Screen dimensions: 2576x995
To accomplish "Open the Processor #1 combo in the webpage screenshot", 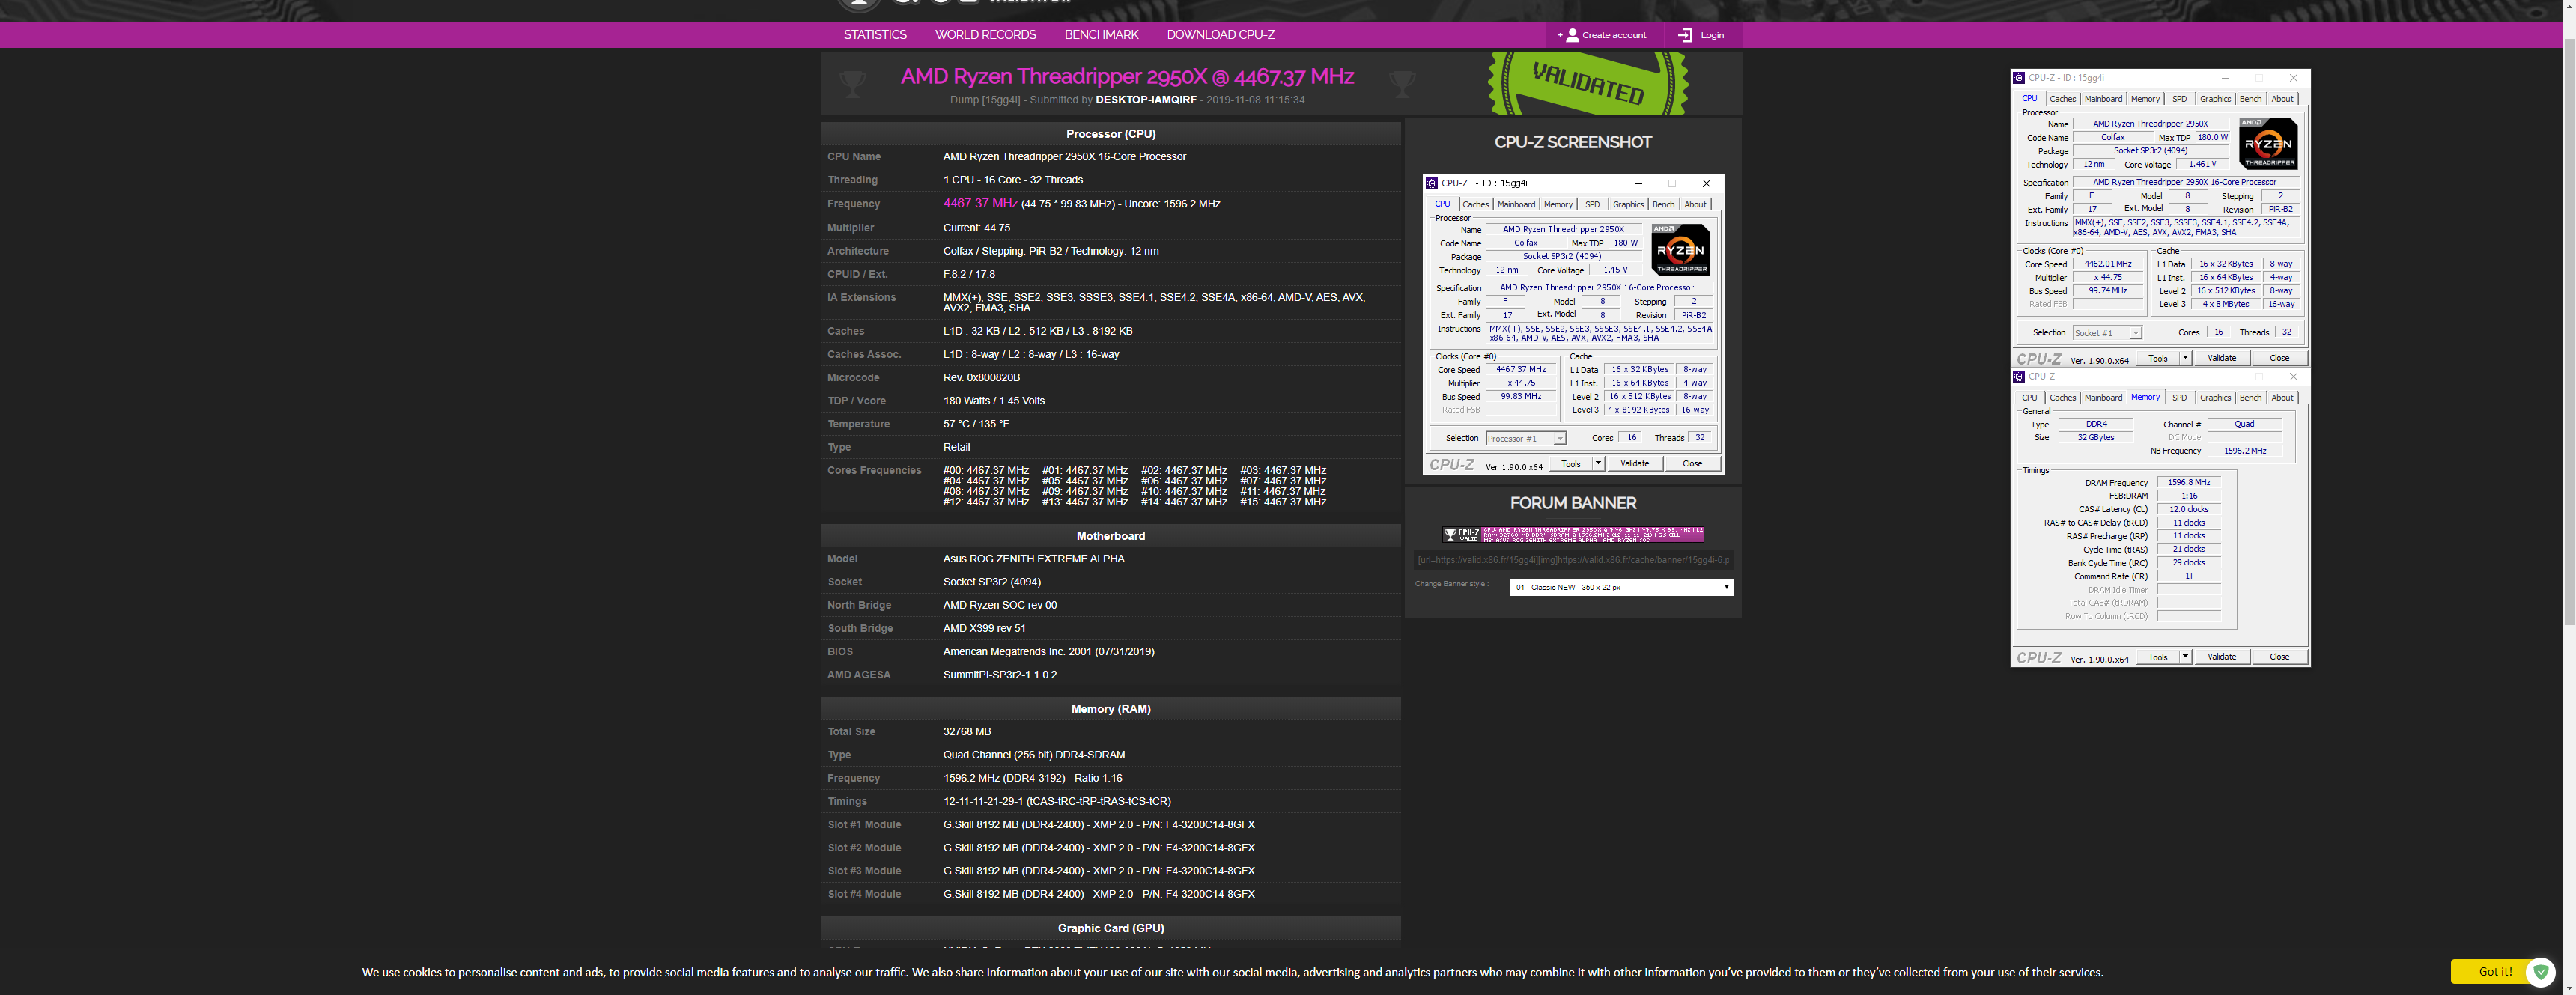I will click(x=1525, y=439).
